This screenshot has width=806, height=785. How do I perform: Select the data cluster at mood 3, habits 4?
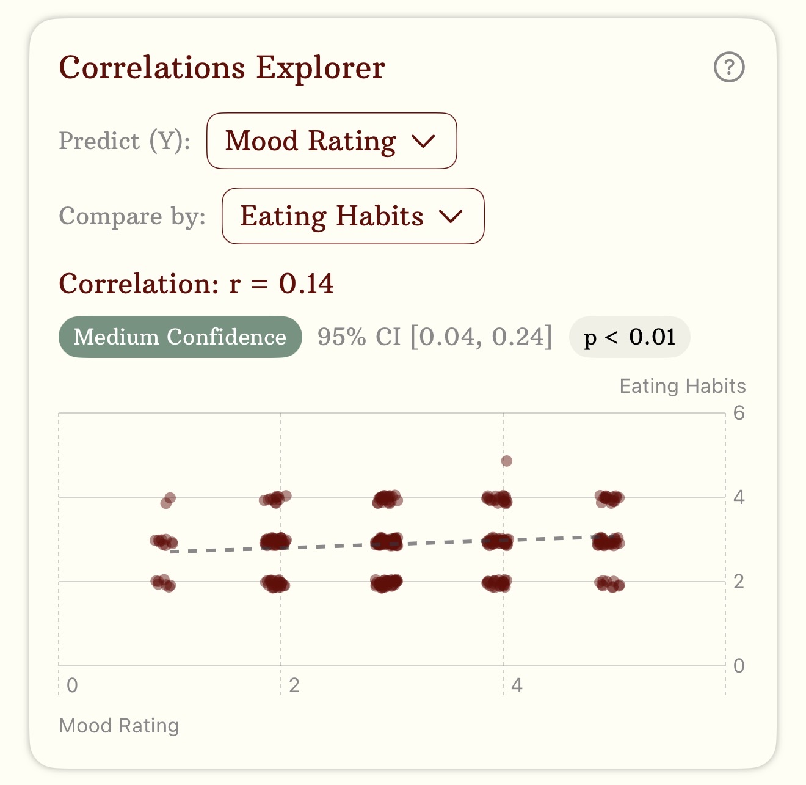pos(388,500)
